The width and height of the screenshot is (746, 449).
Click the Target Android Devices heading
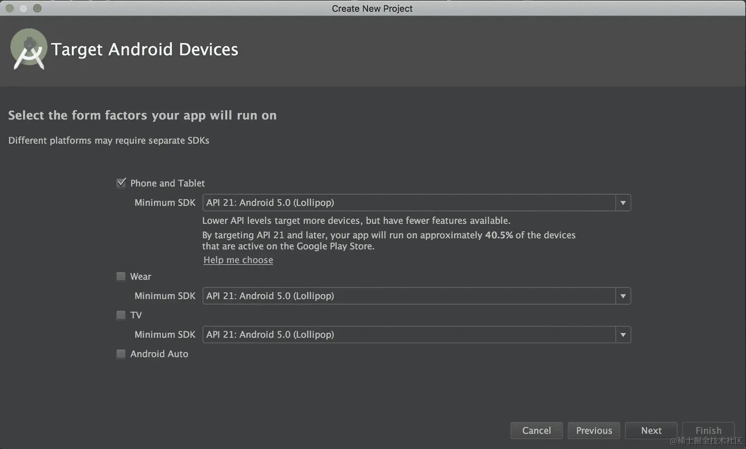(145, 49)
